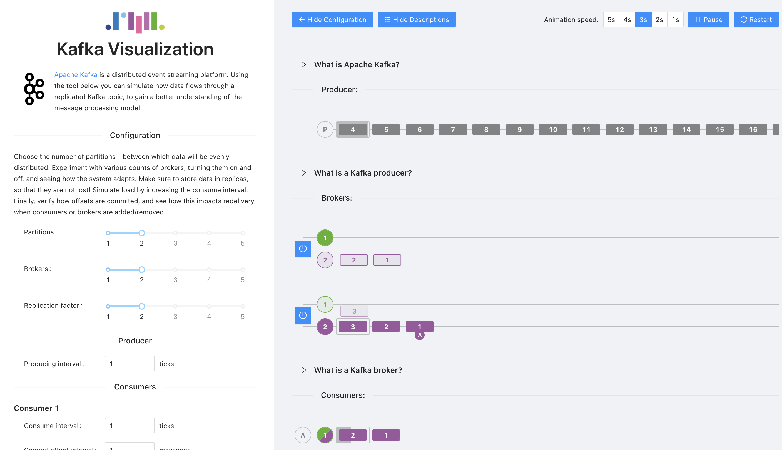Image resolution: width=782 pixels, height=450 pixels.
Task: Click the Producing interval input field
Action: (x=129, y=364)
